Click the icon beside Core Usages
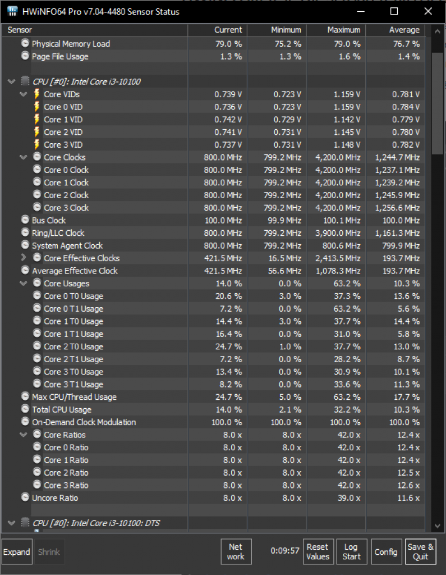This screenshot has height=575, width=446. coord(37,283)
